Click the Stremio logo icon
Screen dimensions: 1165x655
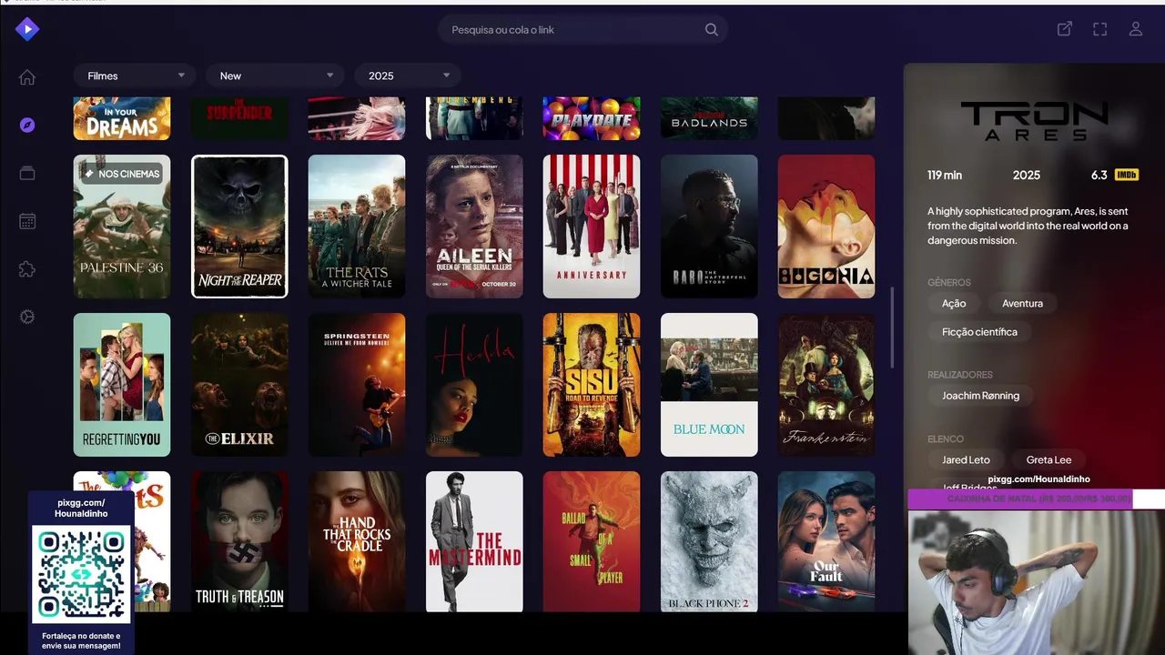[x=27, y=29]
